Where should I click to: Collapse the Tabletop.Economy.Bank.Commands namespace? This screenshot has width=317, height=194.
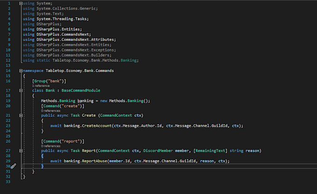pyautogui.click(x=21, y=71)
